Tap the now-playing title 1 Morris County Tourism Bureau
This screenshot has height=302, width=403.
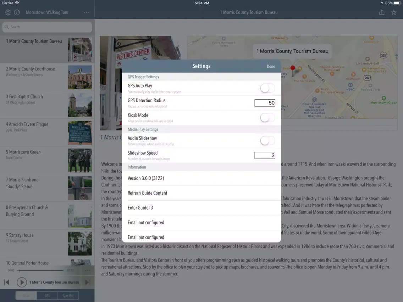(54, 282)
